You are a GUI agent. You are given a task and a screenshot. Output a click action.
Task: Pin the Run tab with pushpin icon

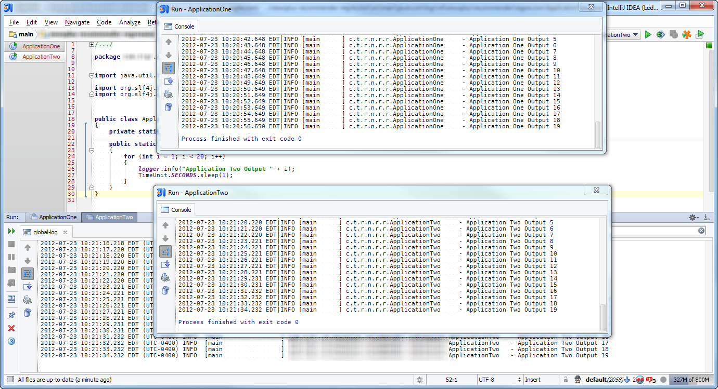(11, 315)
